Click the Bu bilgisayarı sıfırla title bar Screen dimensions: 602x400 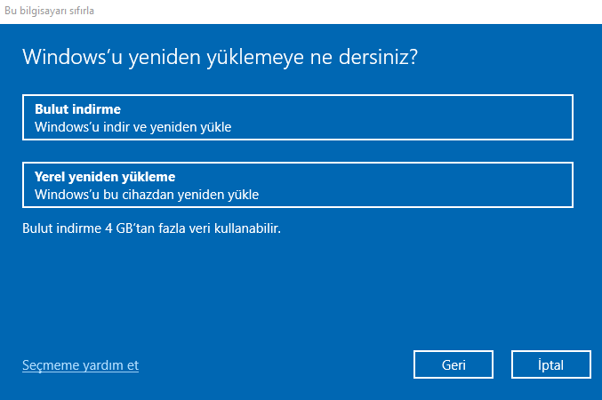(x=50, y=12)
